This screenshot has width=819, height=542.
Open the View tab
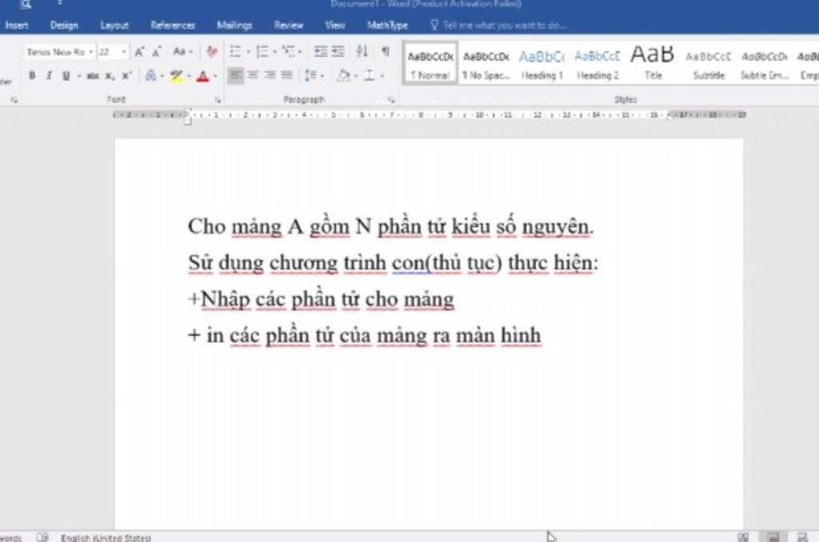point(335,25)
